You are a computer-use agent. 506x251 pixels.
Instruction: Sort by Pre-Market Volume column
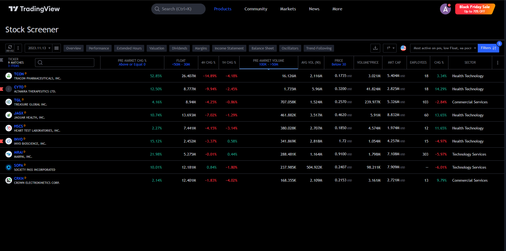pos(269,63)
